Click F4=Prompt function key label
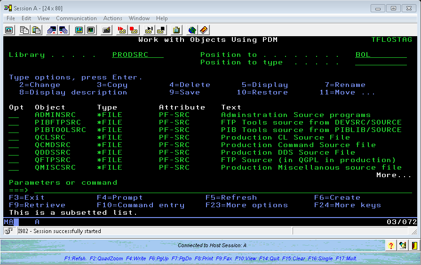Screen dimensions: 421x265 (120, 198)
